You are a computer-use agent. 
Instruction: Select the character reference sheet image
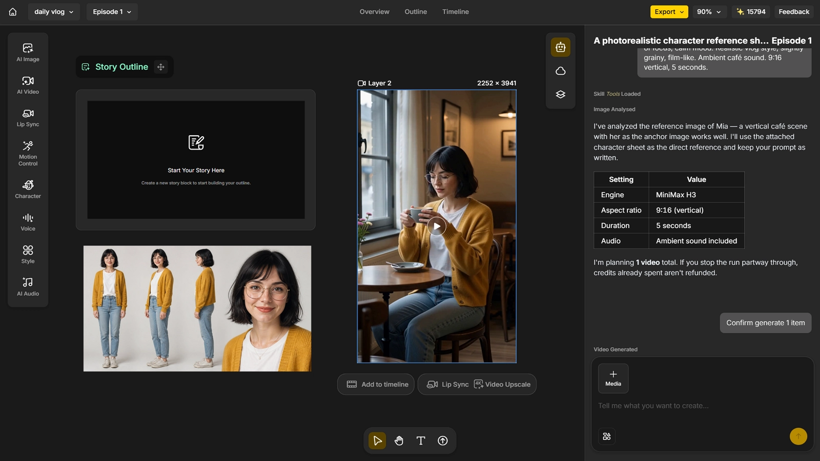(197, 308)
